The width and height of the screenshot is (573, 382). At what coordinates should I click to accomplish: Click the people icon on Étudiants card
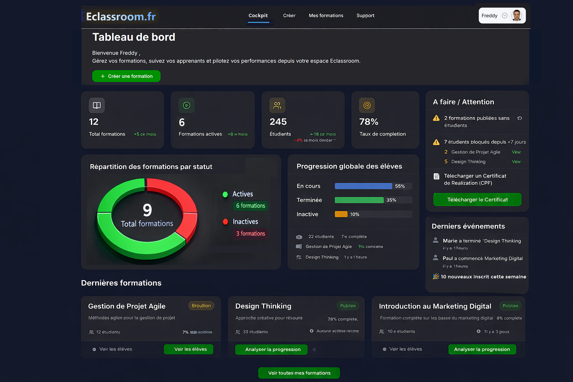tap(277, 106)
